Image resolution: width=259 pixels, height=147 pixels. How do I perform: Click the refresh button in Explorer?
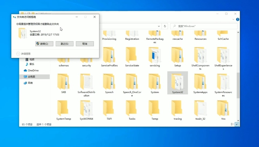point(165,26)
